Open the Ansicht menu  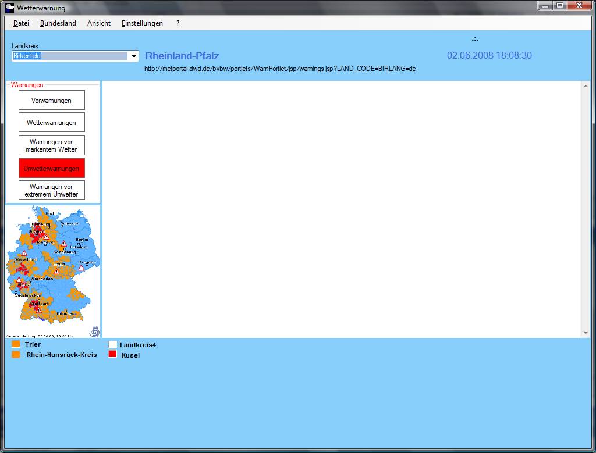pos(99,23)
